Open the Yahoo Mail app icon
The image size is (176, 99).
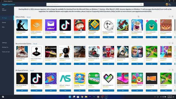click(x=51, y=25)
